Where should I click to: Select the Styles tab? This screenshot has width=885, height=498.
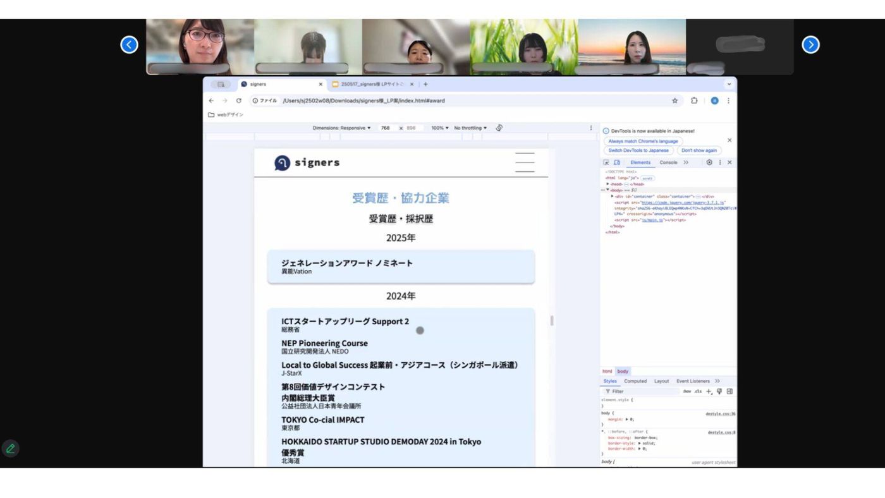pos(610,381)
